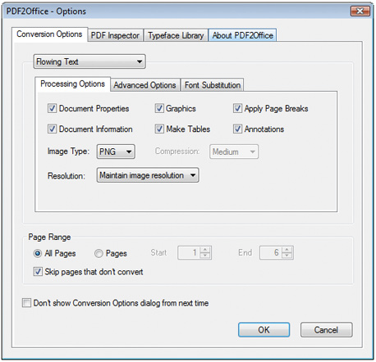Uncheck the Document Properties checkbox

tap(52, 108)
